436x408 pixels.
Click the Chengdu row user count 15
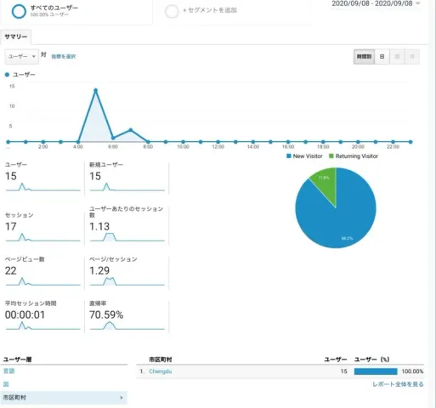coord(343,371)
